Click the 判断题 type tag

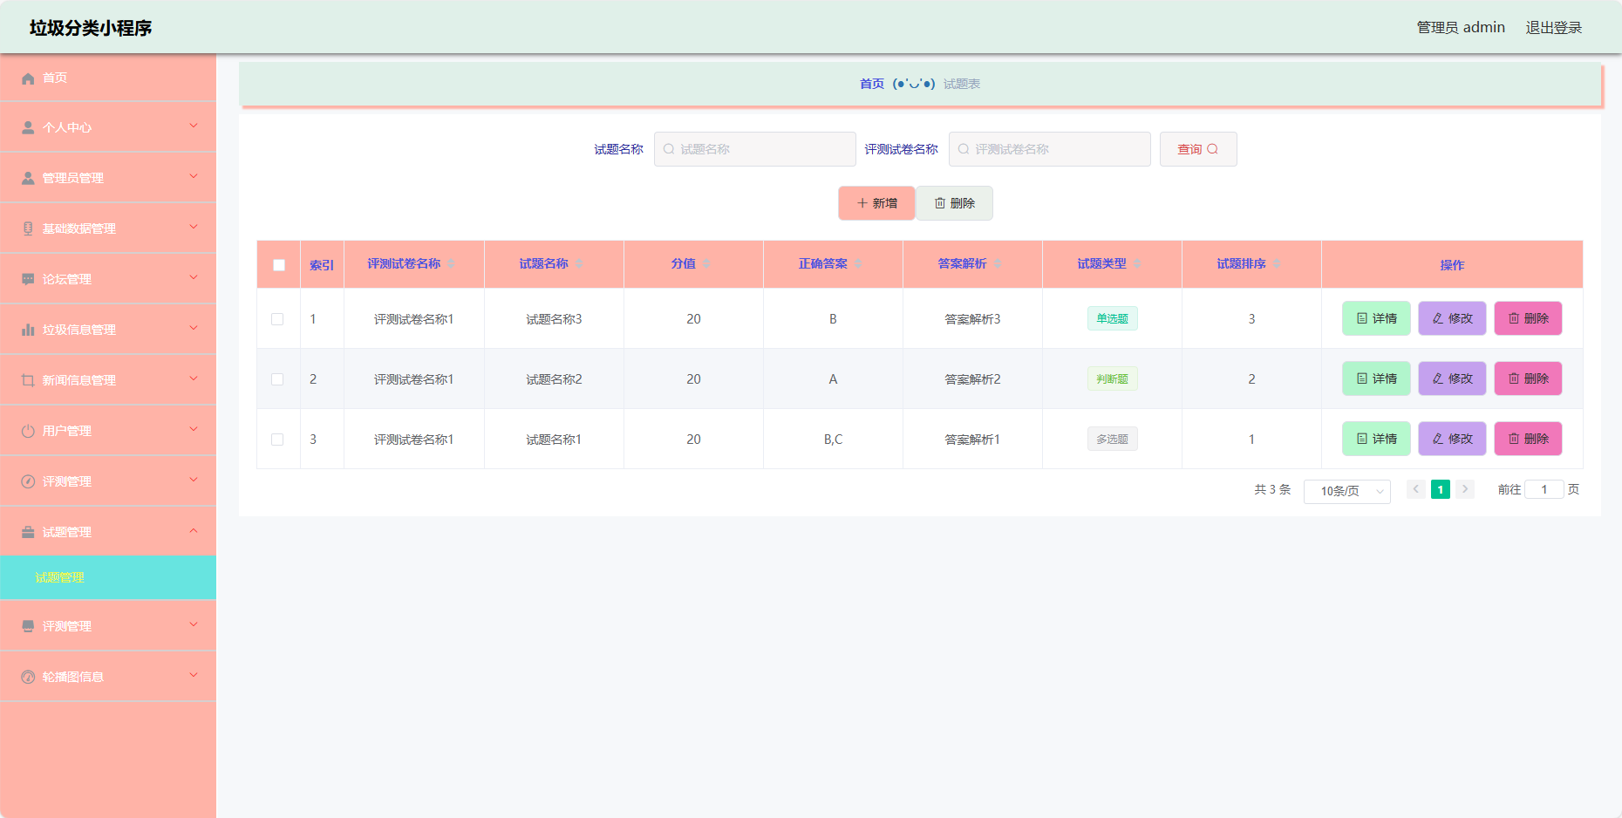point(1112,378)
